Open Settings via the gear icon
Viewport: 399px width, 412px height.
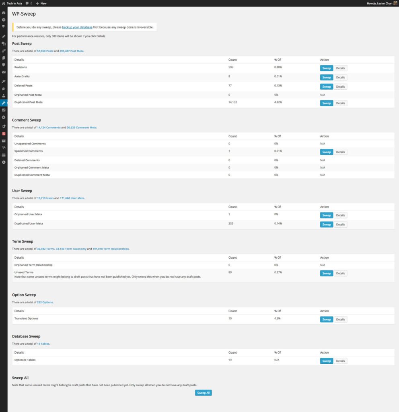[x=4, y=117]
